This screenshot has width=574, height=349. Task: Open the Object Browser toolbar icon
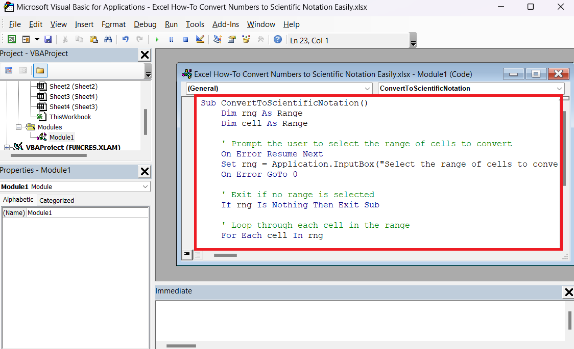point(246,39)
